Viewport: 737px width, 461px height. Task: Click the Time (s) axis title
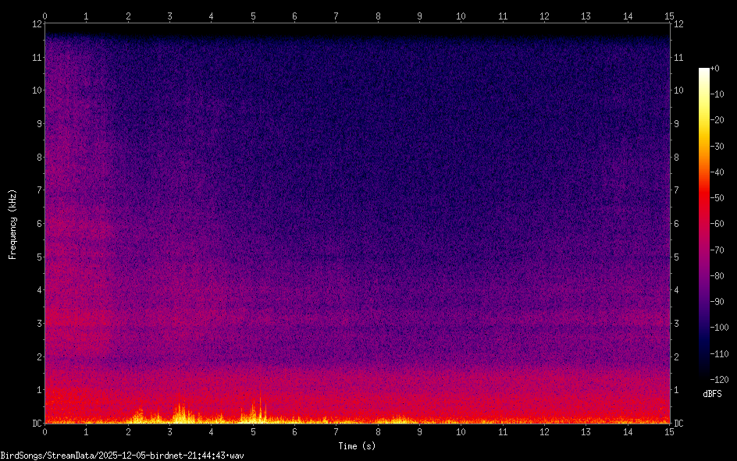point(357,446)
